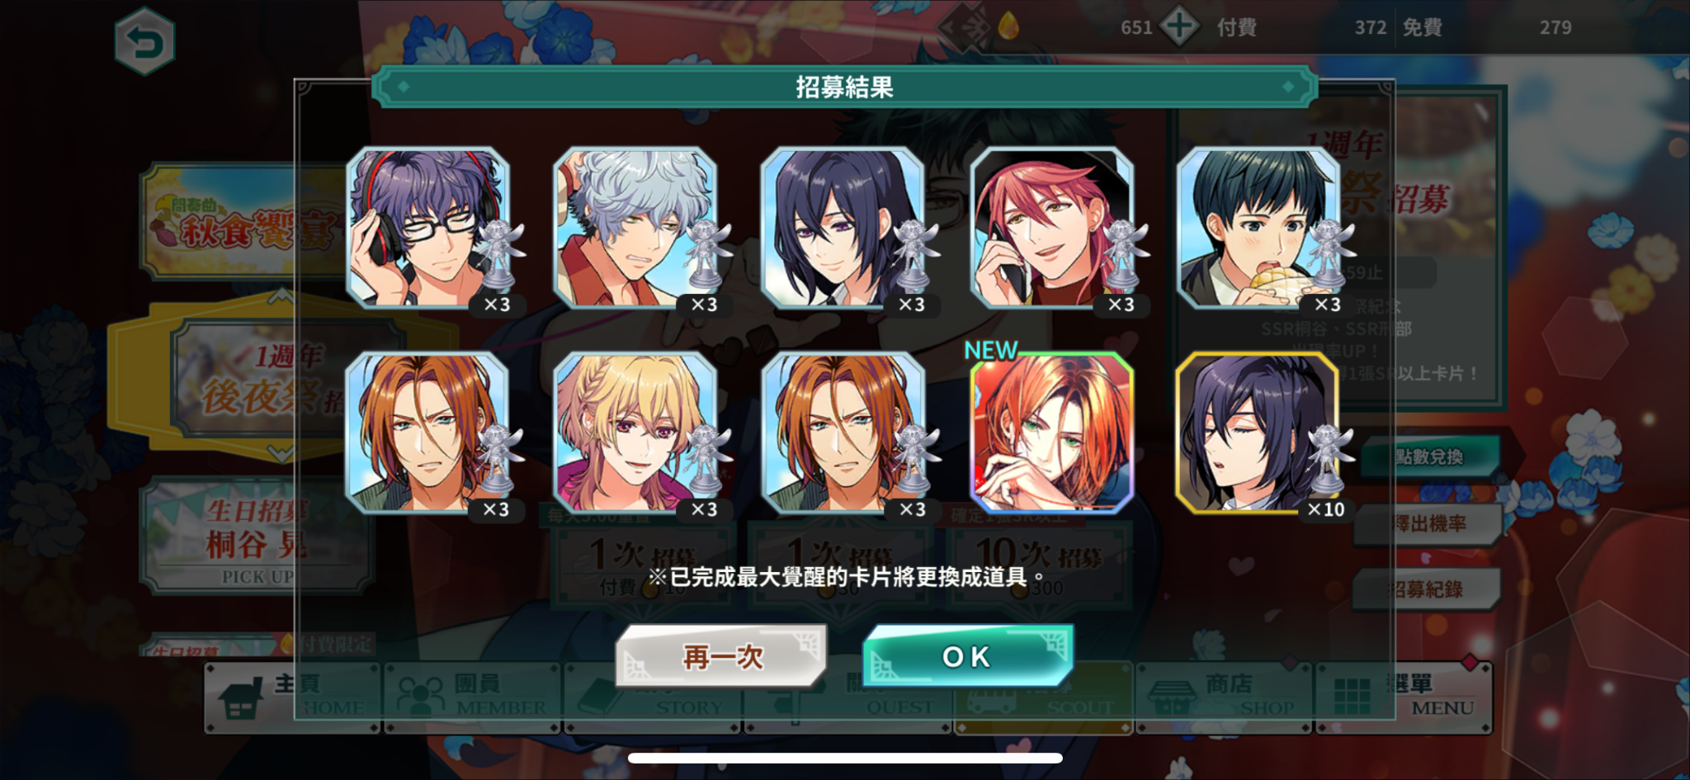Open the 招募紀錄 recruitment history button
Viewport: 1690px width, 780px height.
(1426, 589)
